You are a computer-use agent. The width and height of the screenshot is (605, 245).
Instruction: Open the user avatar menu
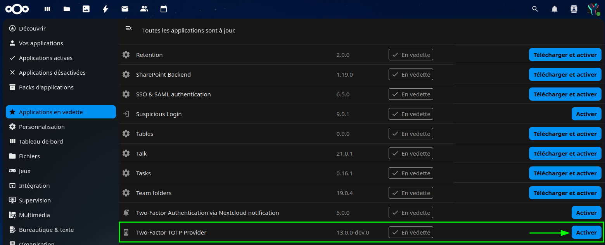click(593, 9)
